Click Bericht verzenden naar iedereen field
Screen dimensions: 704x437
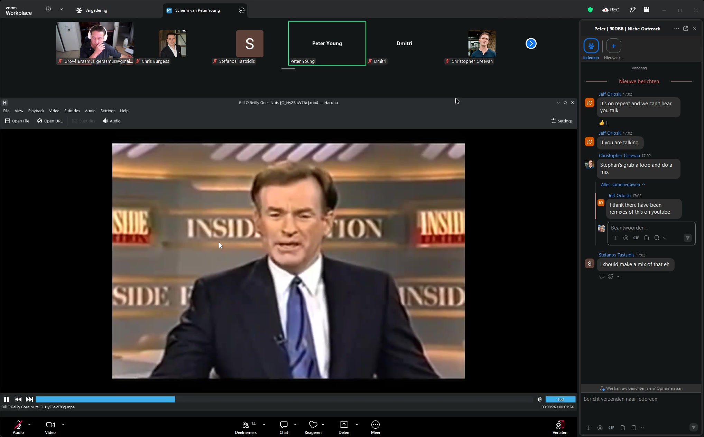640,399
